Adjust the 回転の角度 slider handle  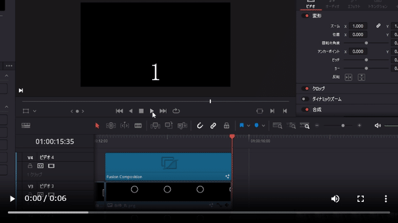pyautogui.click(x=366, y=43)
